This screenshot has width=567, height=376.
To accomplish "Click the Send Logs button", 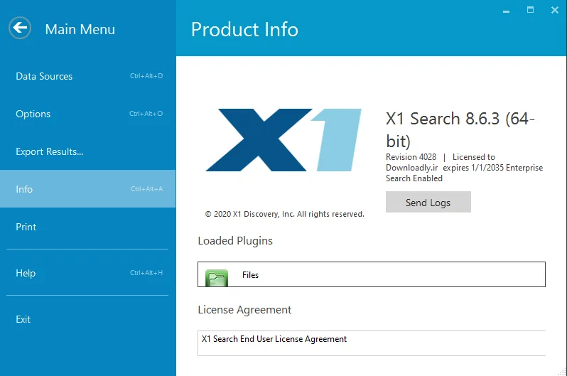I will pos(428,202).
